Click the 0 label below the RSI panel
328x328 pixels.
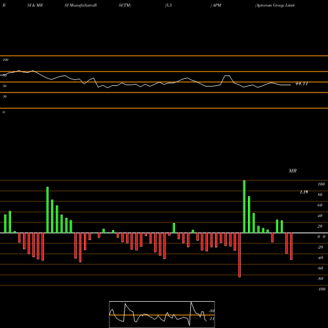3,112
